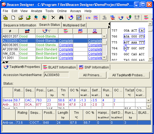
Task: Click the colored primer search arrows icon
Action: [x=112, y=18]
